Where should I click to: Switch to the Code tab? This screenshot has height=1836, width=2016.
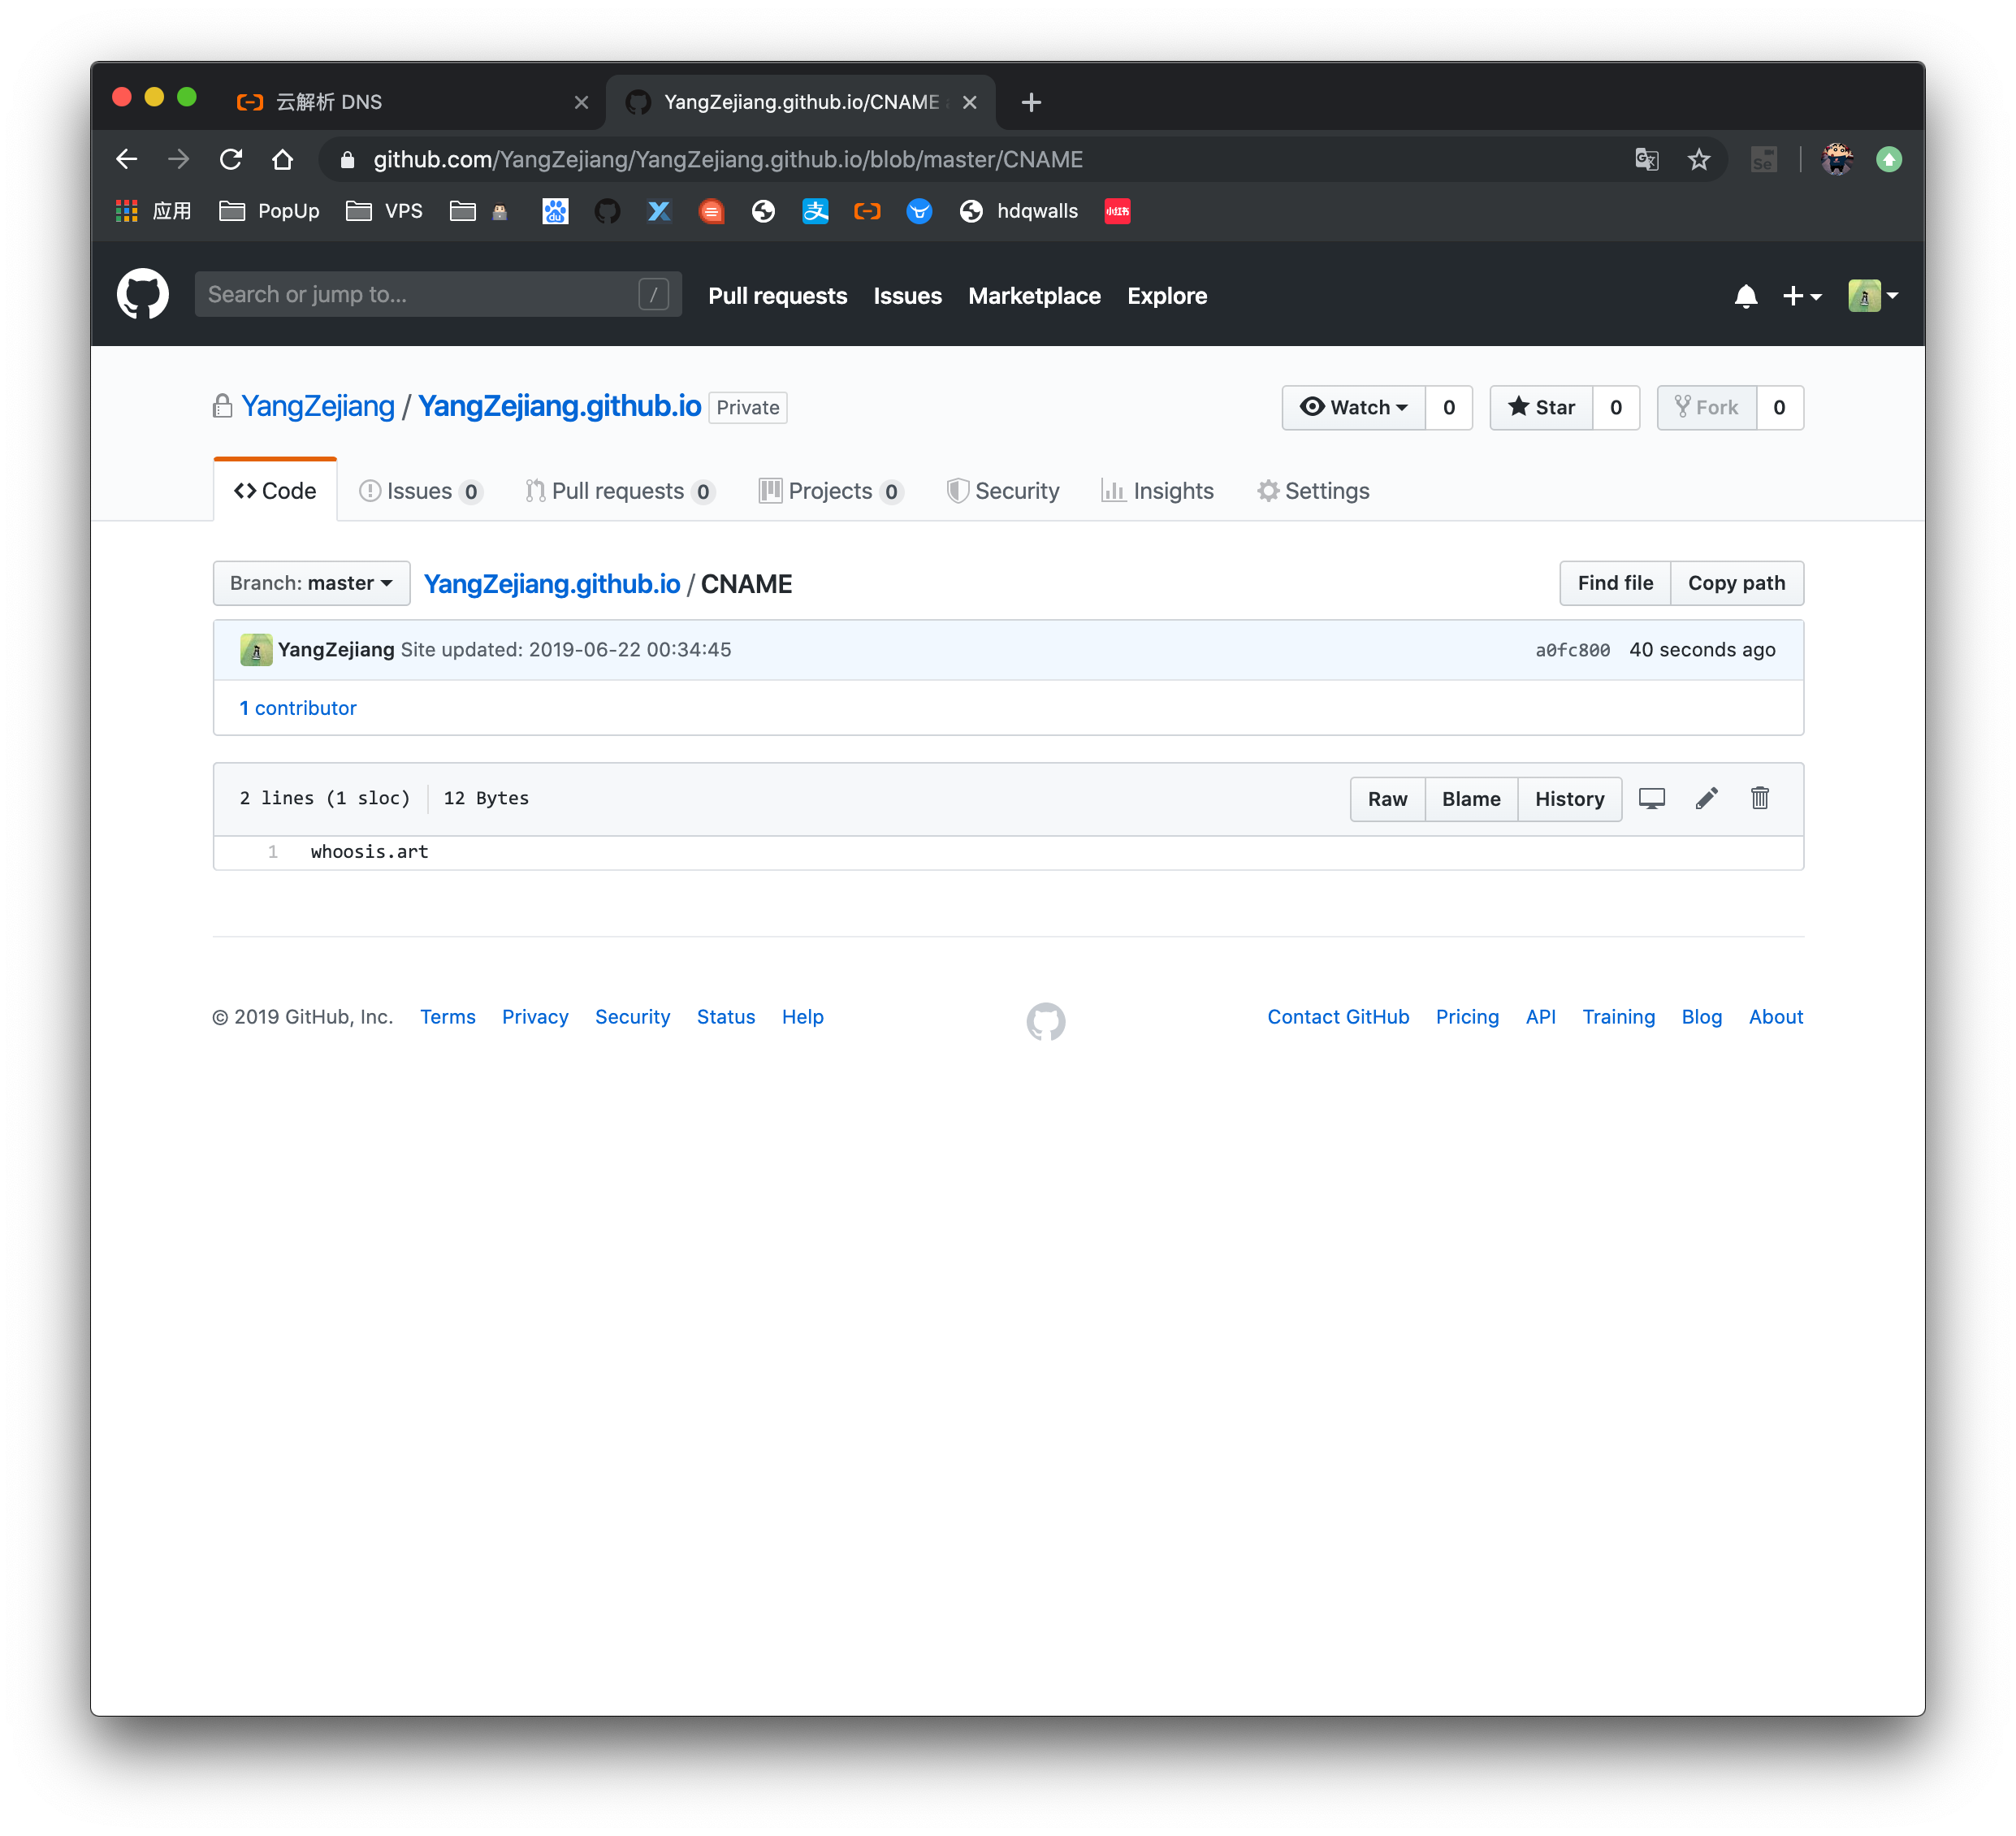(275, 490)
